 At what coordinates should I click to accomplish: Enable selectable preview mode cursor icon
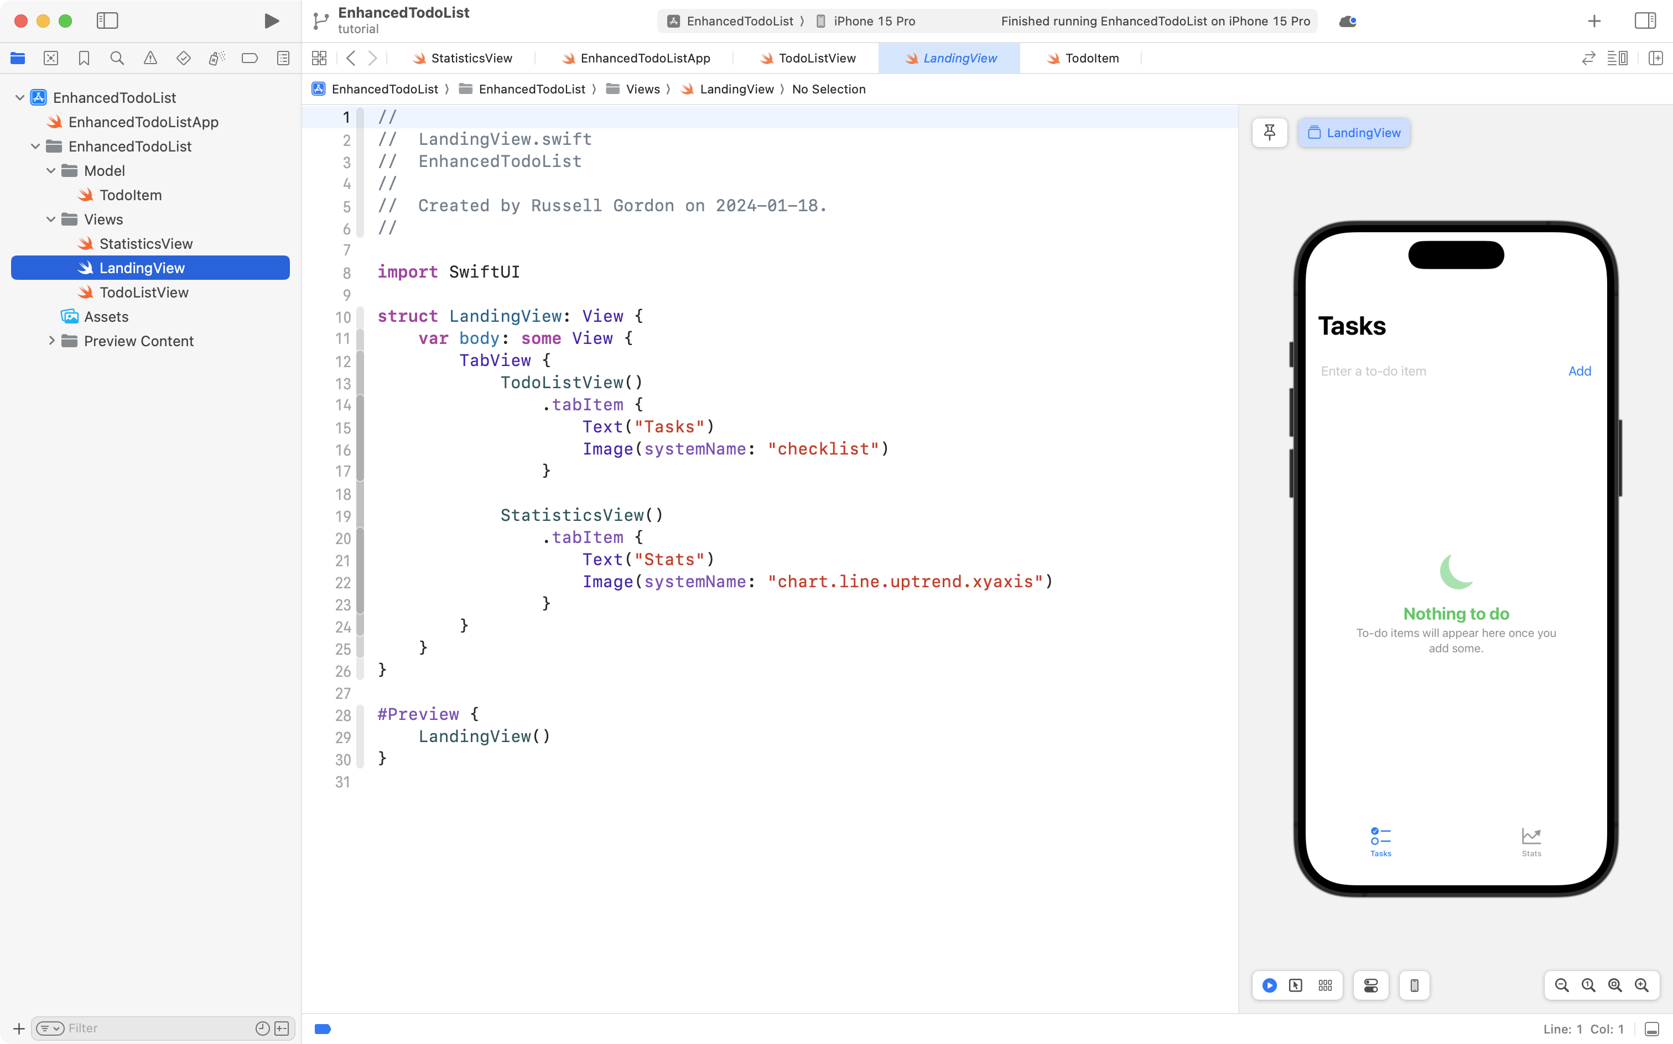[1295, 985]
